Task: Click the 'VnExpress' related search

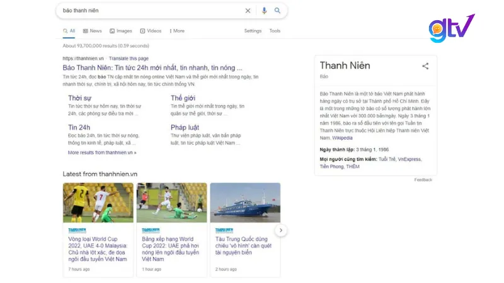Action: click(x=409, y=159)
